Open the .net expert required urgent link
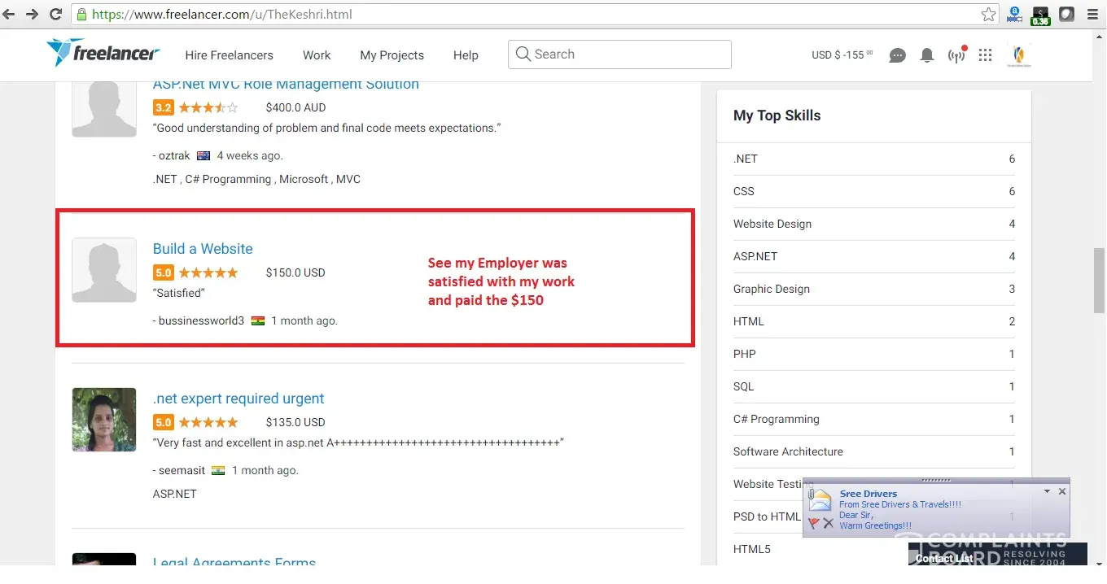1107x584 pixels. point(238,399)
